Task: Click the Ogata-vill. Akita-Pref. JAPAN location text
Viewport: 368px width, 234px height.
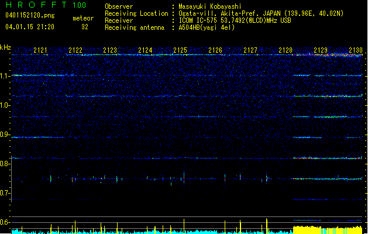Action: tap(261, 13)
